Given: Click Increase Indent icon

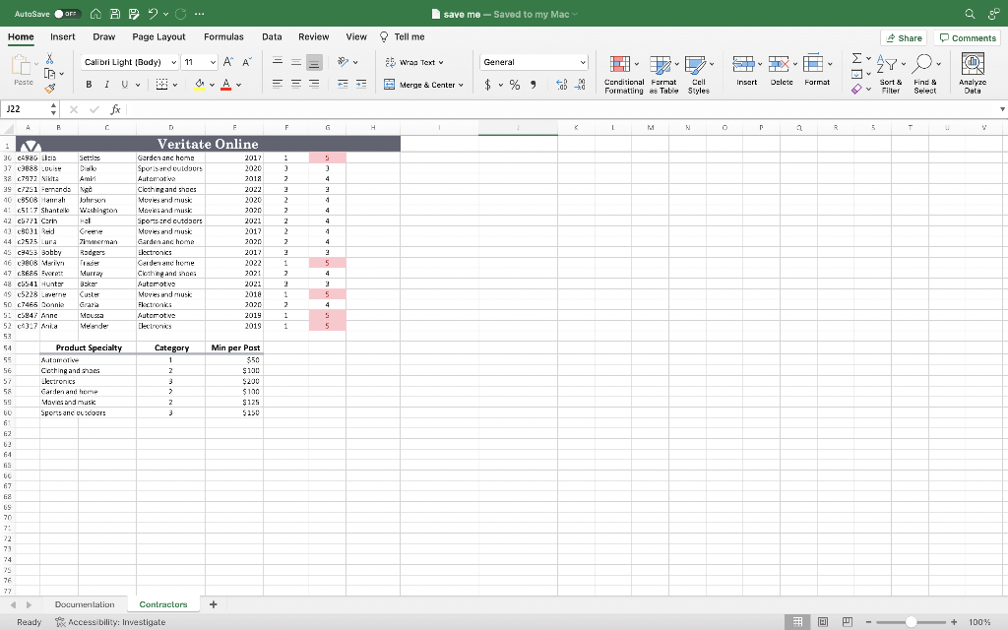Looking at the screenshot, I should (361, 85).
